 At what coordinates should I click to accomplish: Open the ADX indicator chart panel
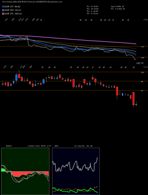click(x=76, y=171)
